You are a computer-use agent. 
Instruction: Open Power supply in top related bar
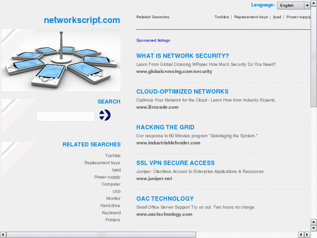pyautogui.click(x=298, y=17)
